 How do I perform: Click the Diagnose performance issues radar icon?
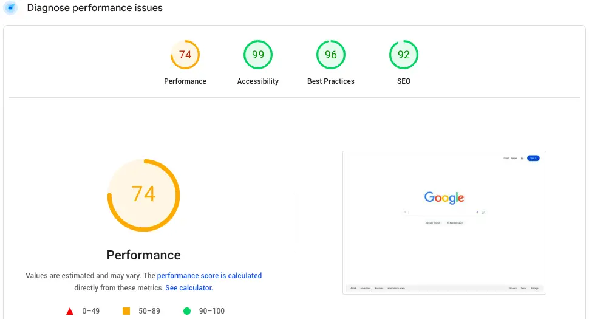click(10, 9)
